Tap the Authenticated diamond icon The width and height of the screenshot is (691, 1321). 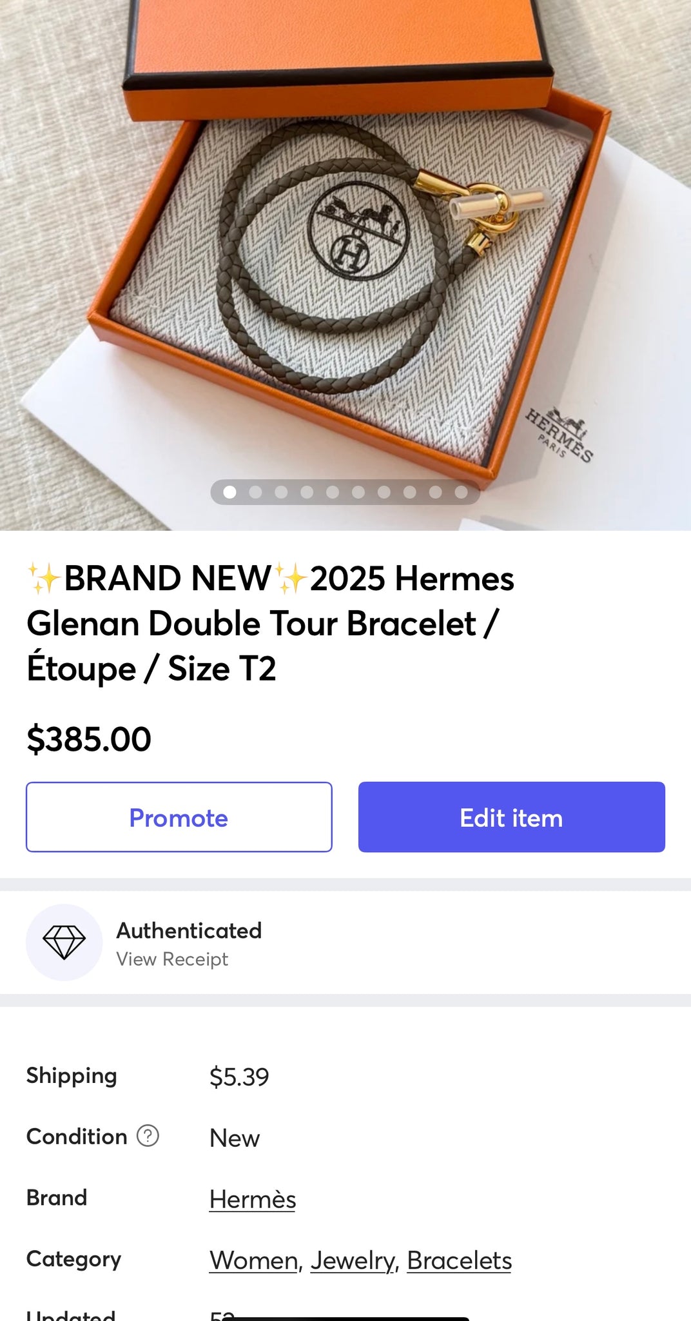64,942
